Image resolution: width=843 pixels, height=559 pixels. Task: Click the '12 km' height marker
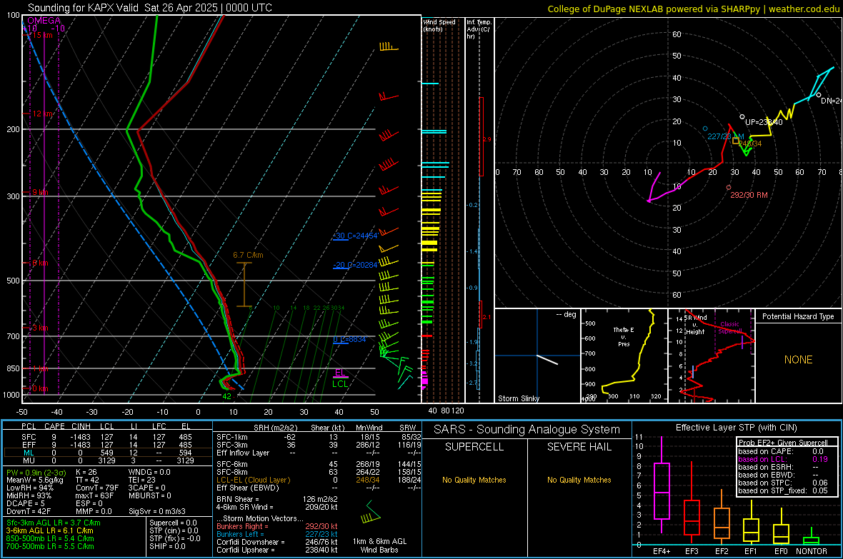pos(43,114)
